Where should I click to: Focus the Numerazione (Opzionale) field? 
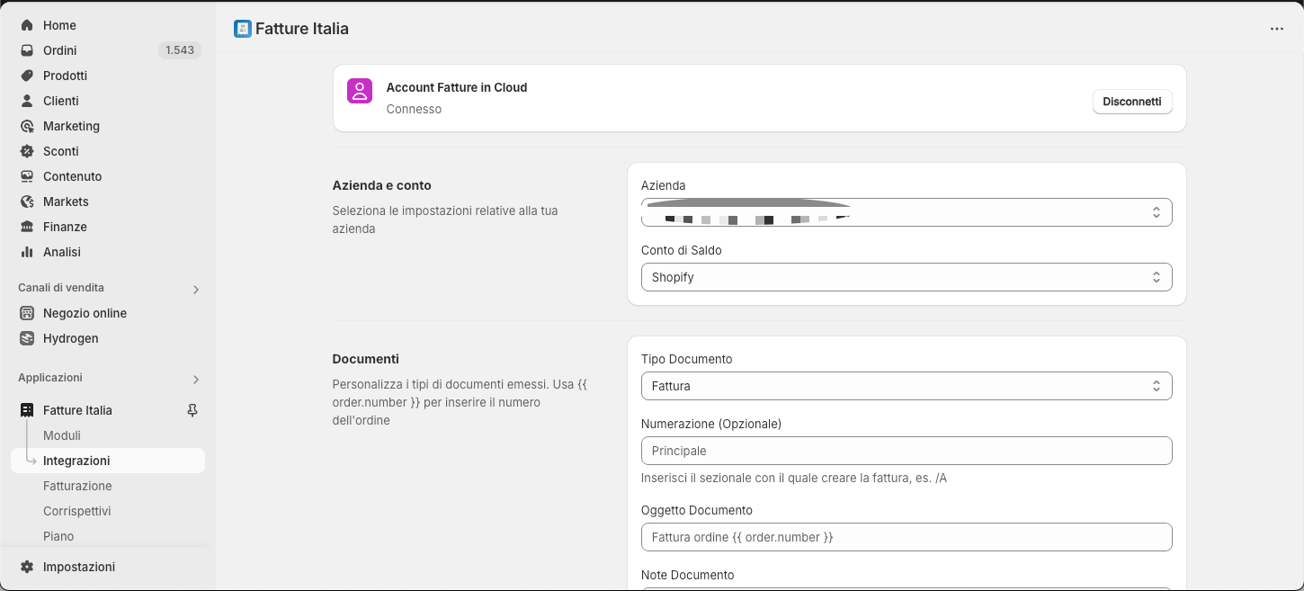tap(907, 451)
